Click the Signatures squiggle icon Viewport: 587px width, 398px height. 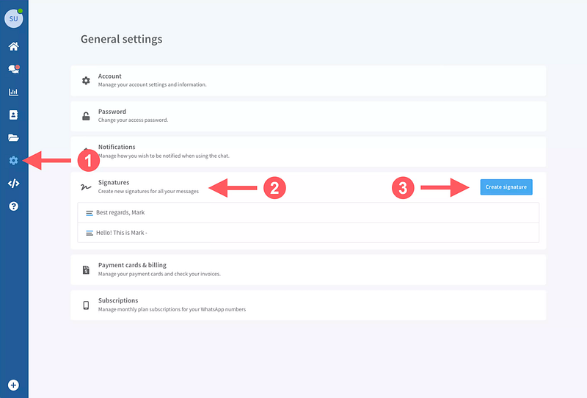[86, 187]
